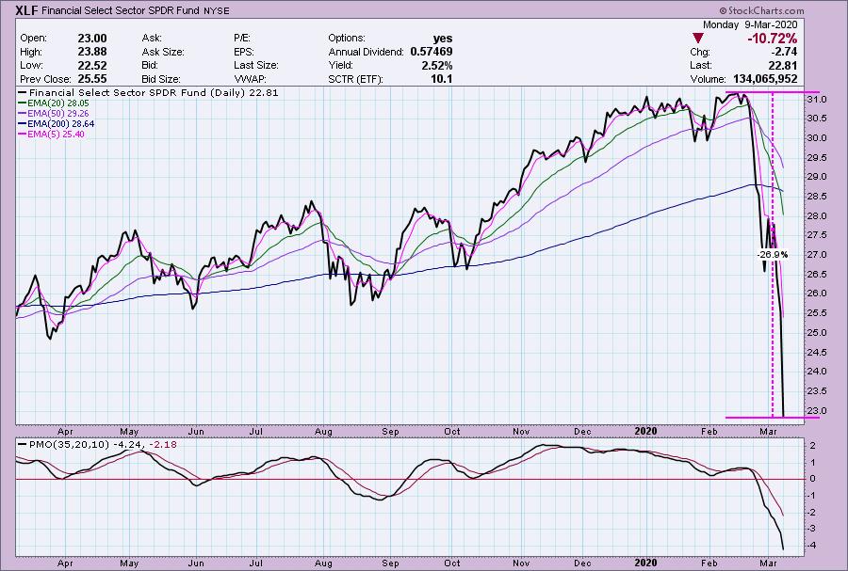Select the EMA(5) 25.40 legend entry

(x=52, y=134)
